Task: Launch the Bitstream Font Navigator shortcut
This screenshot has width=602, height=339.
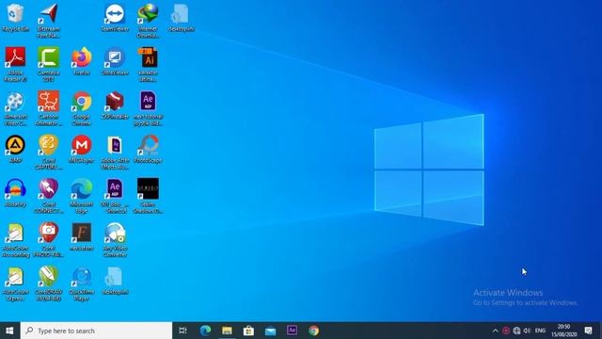Action: (x=48, y=21)
